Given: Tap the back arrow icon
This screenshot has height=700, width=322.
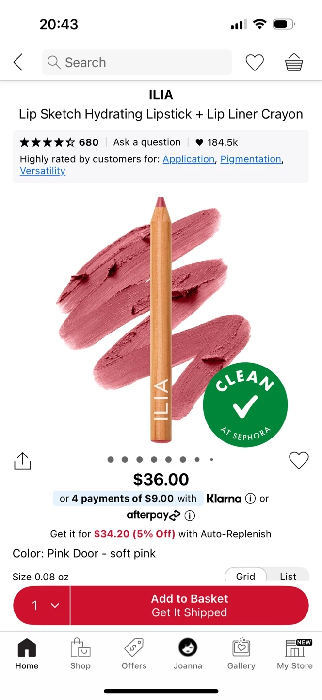Looking at the screenshot, I should point(18,62).
